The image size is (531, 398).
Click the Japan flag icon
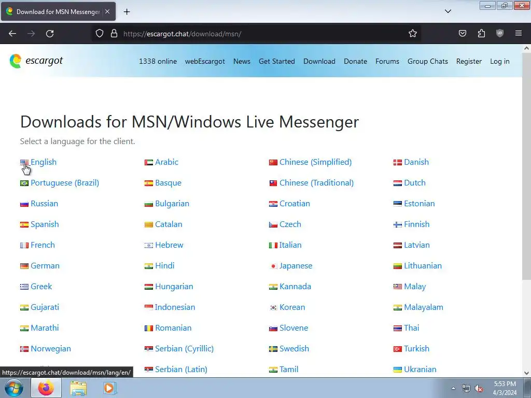pos(273,266)
